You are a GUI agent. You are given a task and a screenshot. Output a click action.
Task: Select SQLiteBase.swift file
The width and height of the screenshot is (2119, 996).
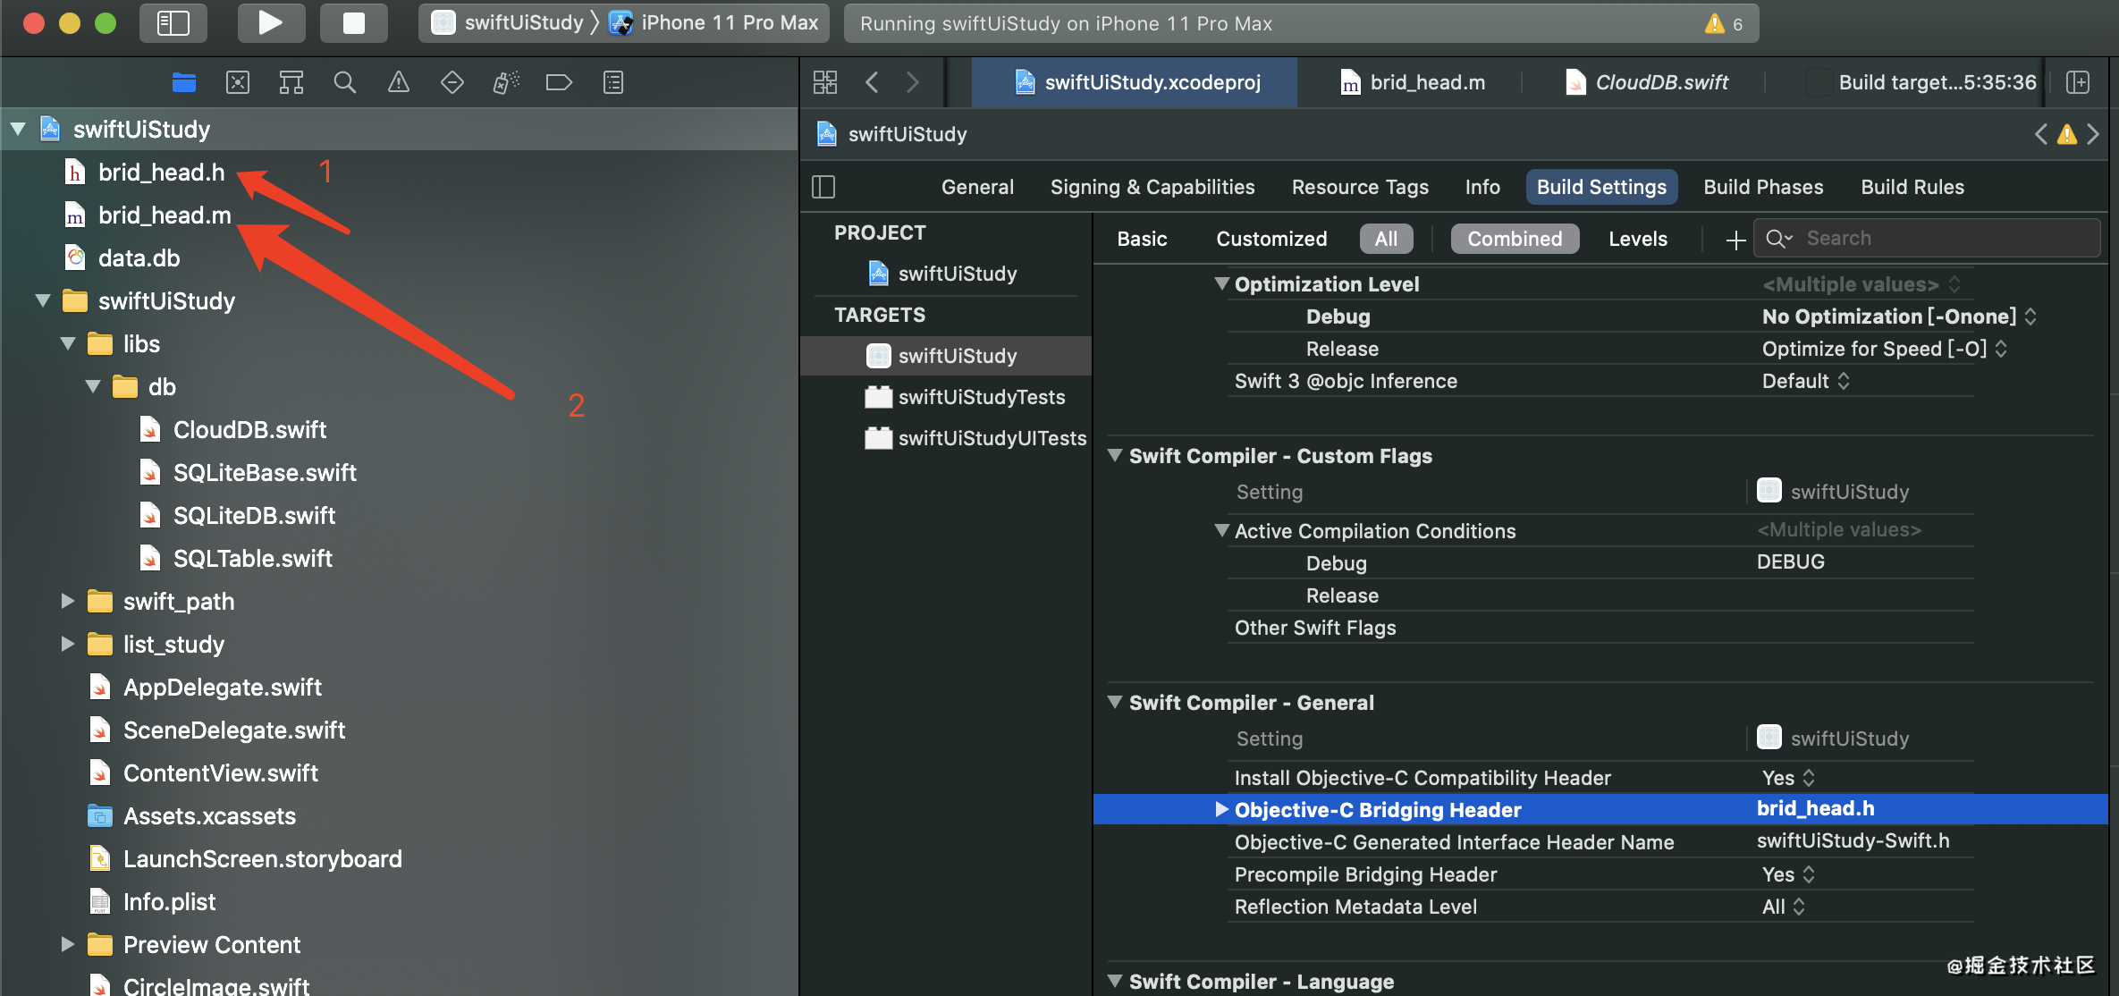coord(265,473)
